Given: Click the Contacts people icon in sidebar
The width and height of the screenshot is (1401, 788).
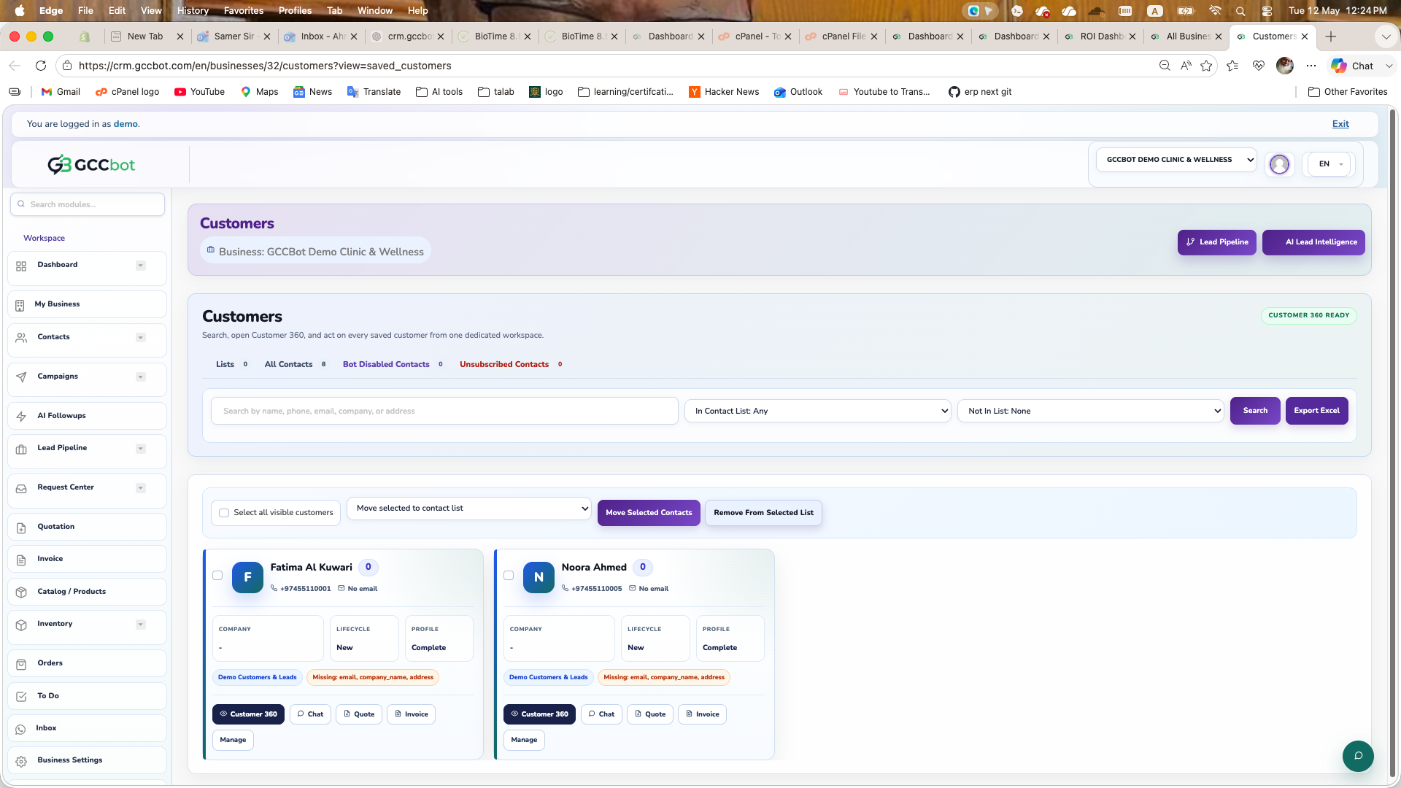Looking at the screenshot, I should [x=21, y=337].
